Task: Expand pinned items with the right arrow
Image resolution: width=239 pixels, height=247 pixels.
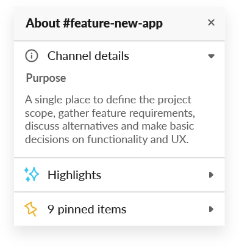Action: pyautogui.click(x=212, y=209)
